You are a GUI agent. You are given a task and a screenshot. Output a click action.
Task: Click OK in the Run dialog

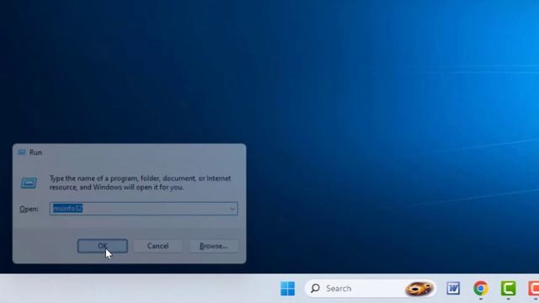click(103, 246)
